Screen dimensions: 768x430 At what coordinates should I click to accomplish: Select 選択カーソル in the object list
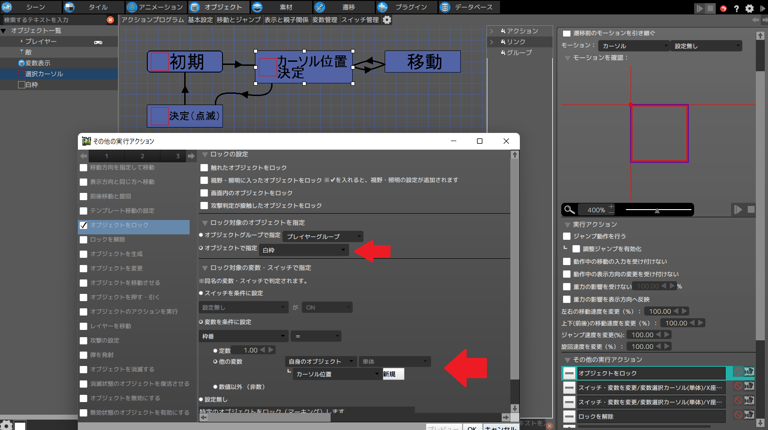45,73
